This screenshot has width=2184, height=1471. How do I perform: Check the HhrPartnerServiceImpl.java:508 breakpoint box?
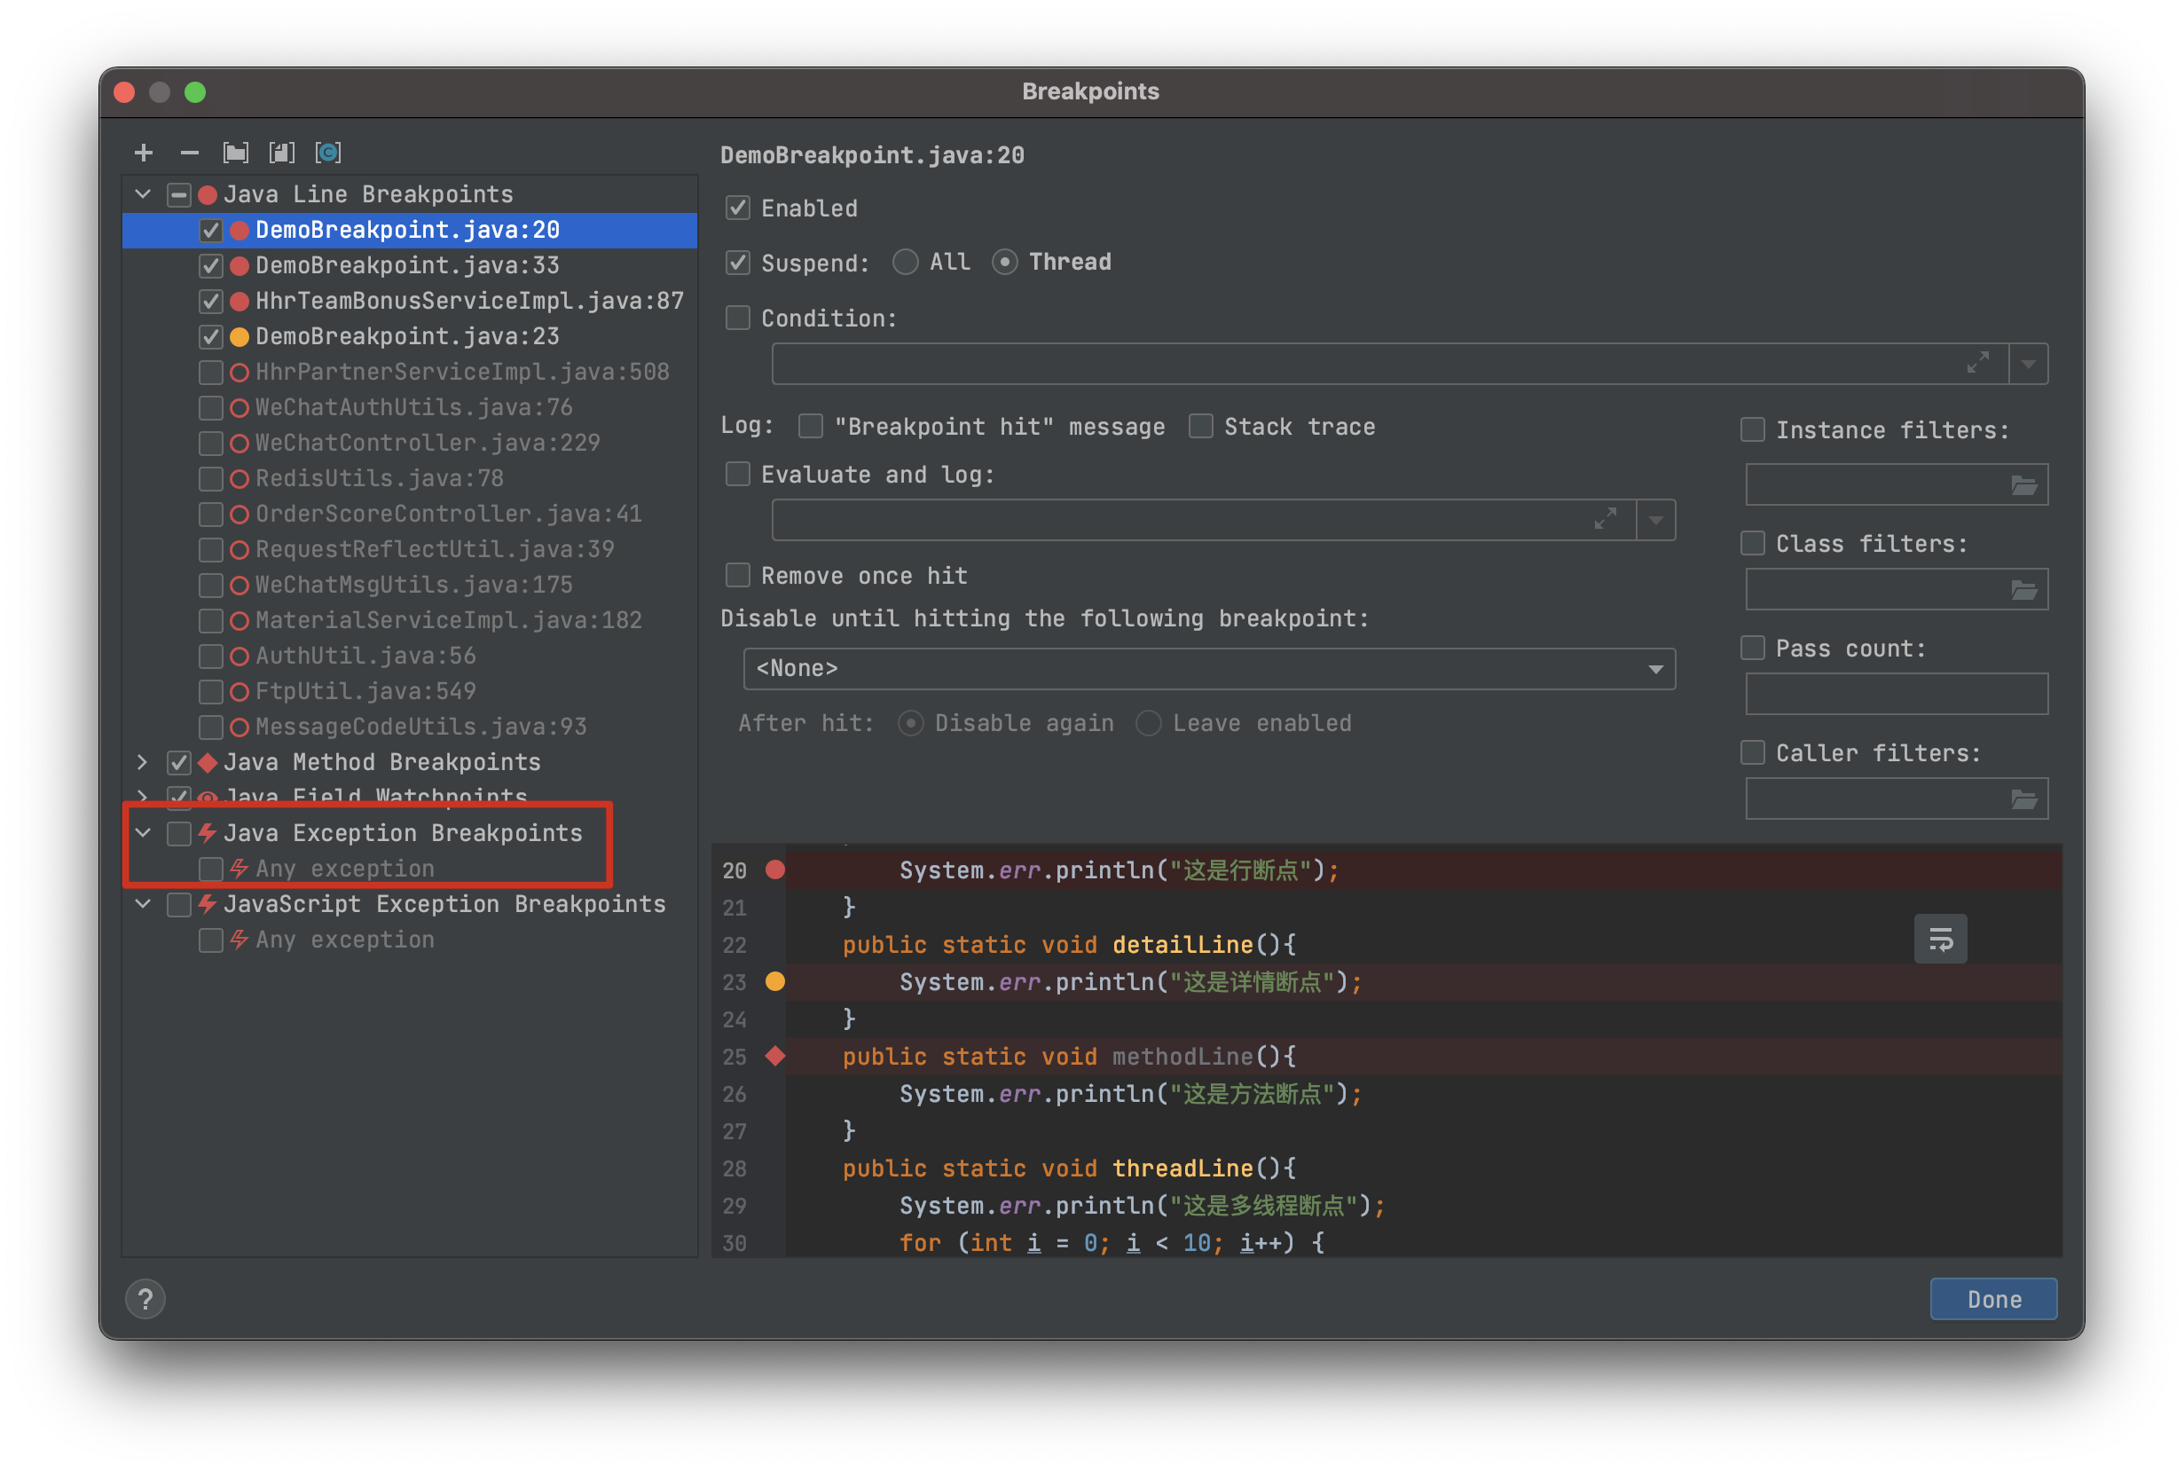[x=211, y=373]
